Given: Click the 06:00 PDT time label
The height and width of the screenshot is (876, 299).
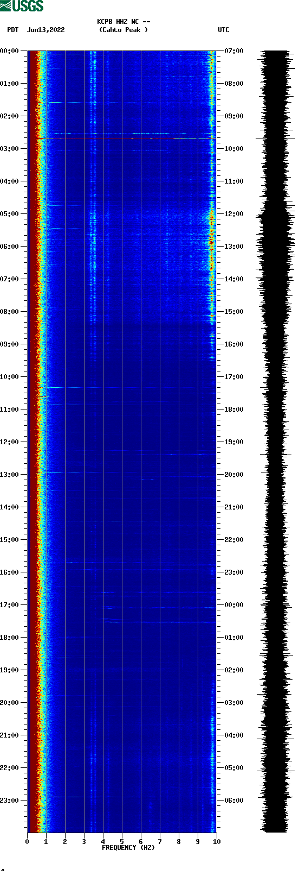Looking at the screenshot, I should pos(9,247).
